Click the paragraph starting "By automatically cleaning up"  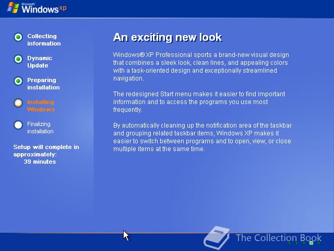[202, 137]
